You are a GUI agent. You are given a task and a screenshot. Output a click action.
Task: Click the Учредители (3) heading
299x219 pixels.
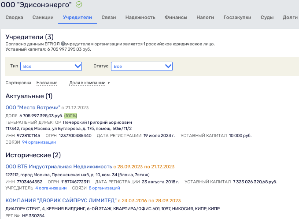(x=30, y=37)
